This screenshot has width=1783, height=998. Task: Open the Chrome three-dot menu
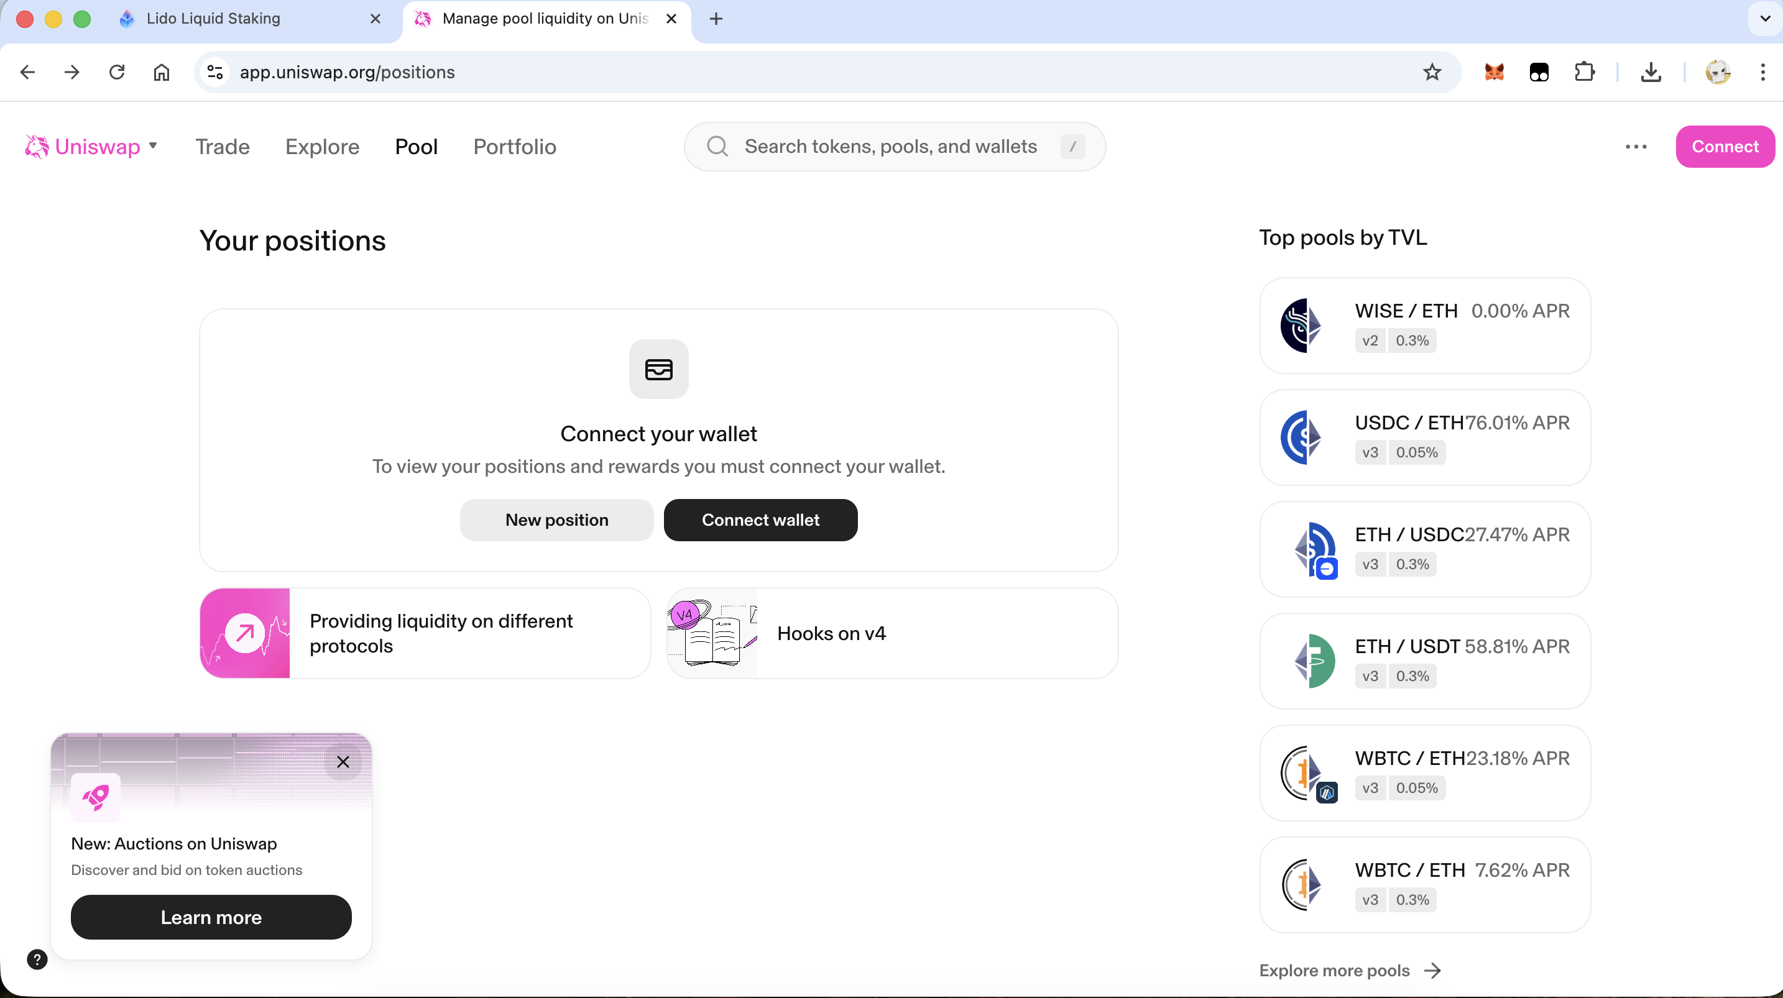(x=1762, y=72)
